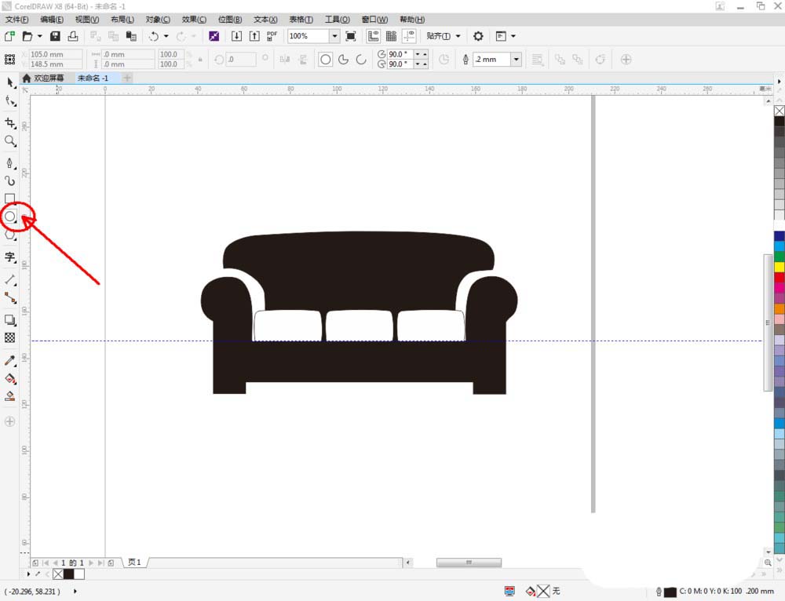
Task: Click the Export icon
Action: click(254, 36)
